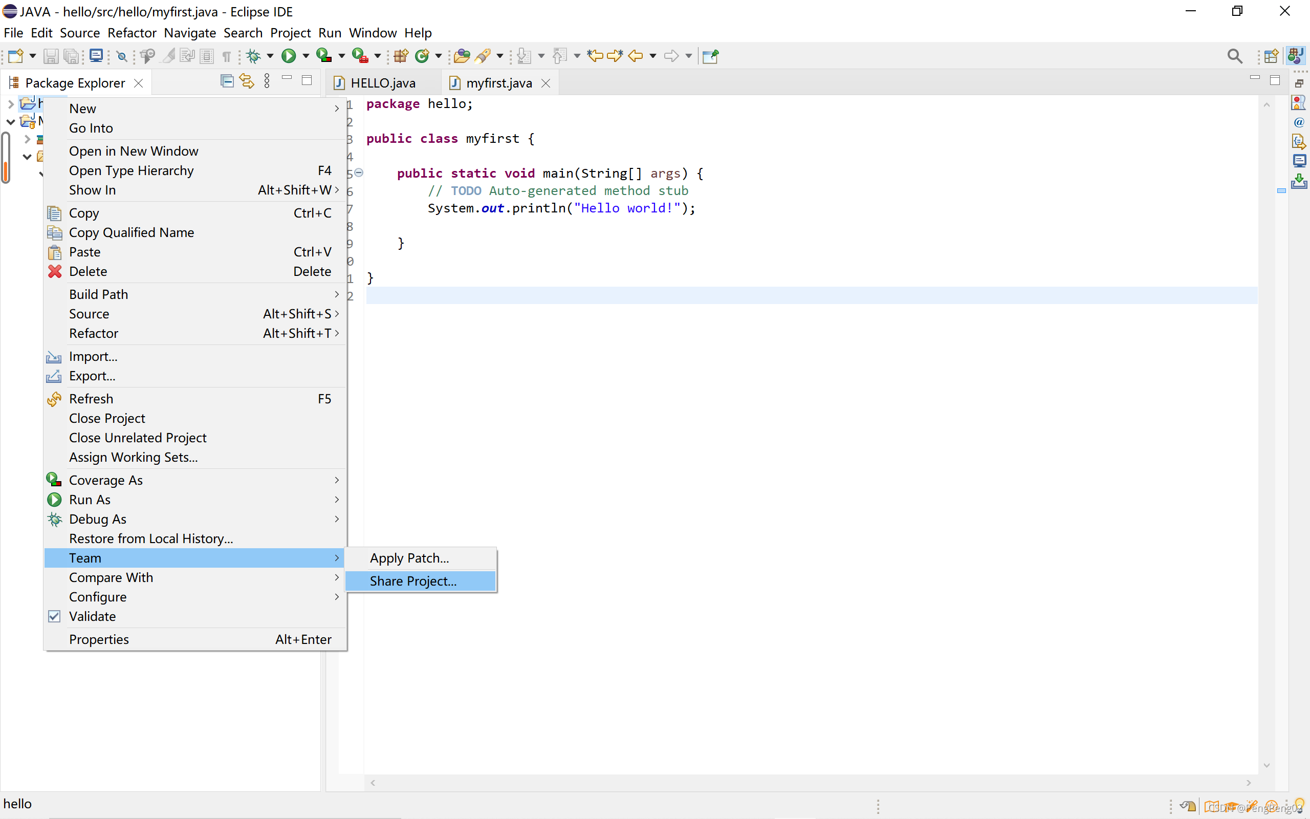
Task: Open the New wizard dropdown arrow
Action: pos(32,56)
